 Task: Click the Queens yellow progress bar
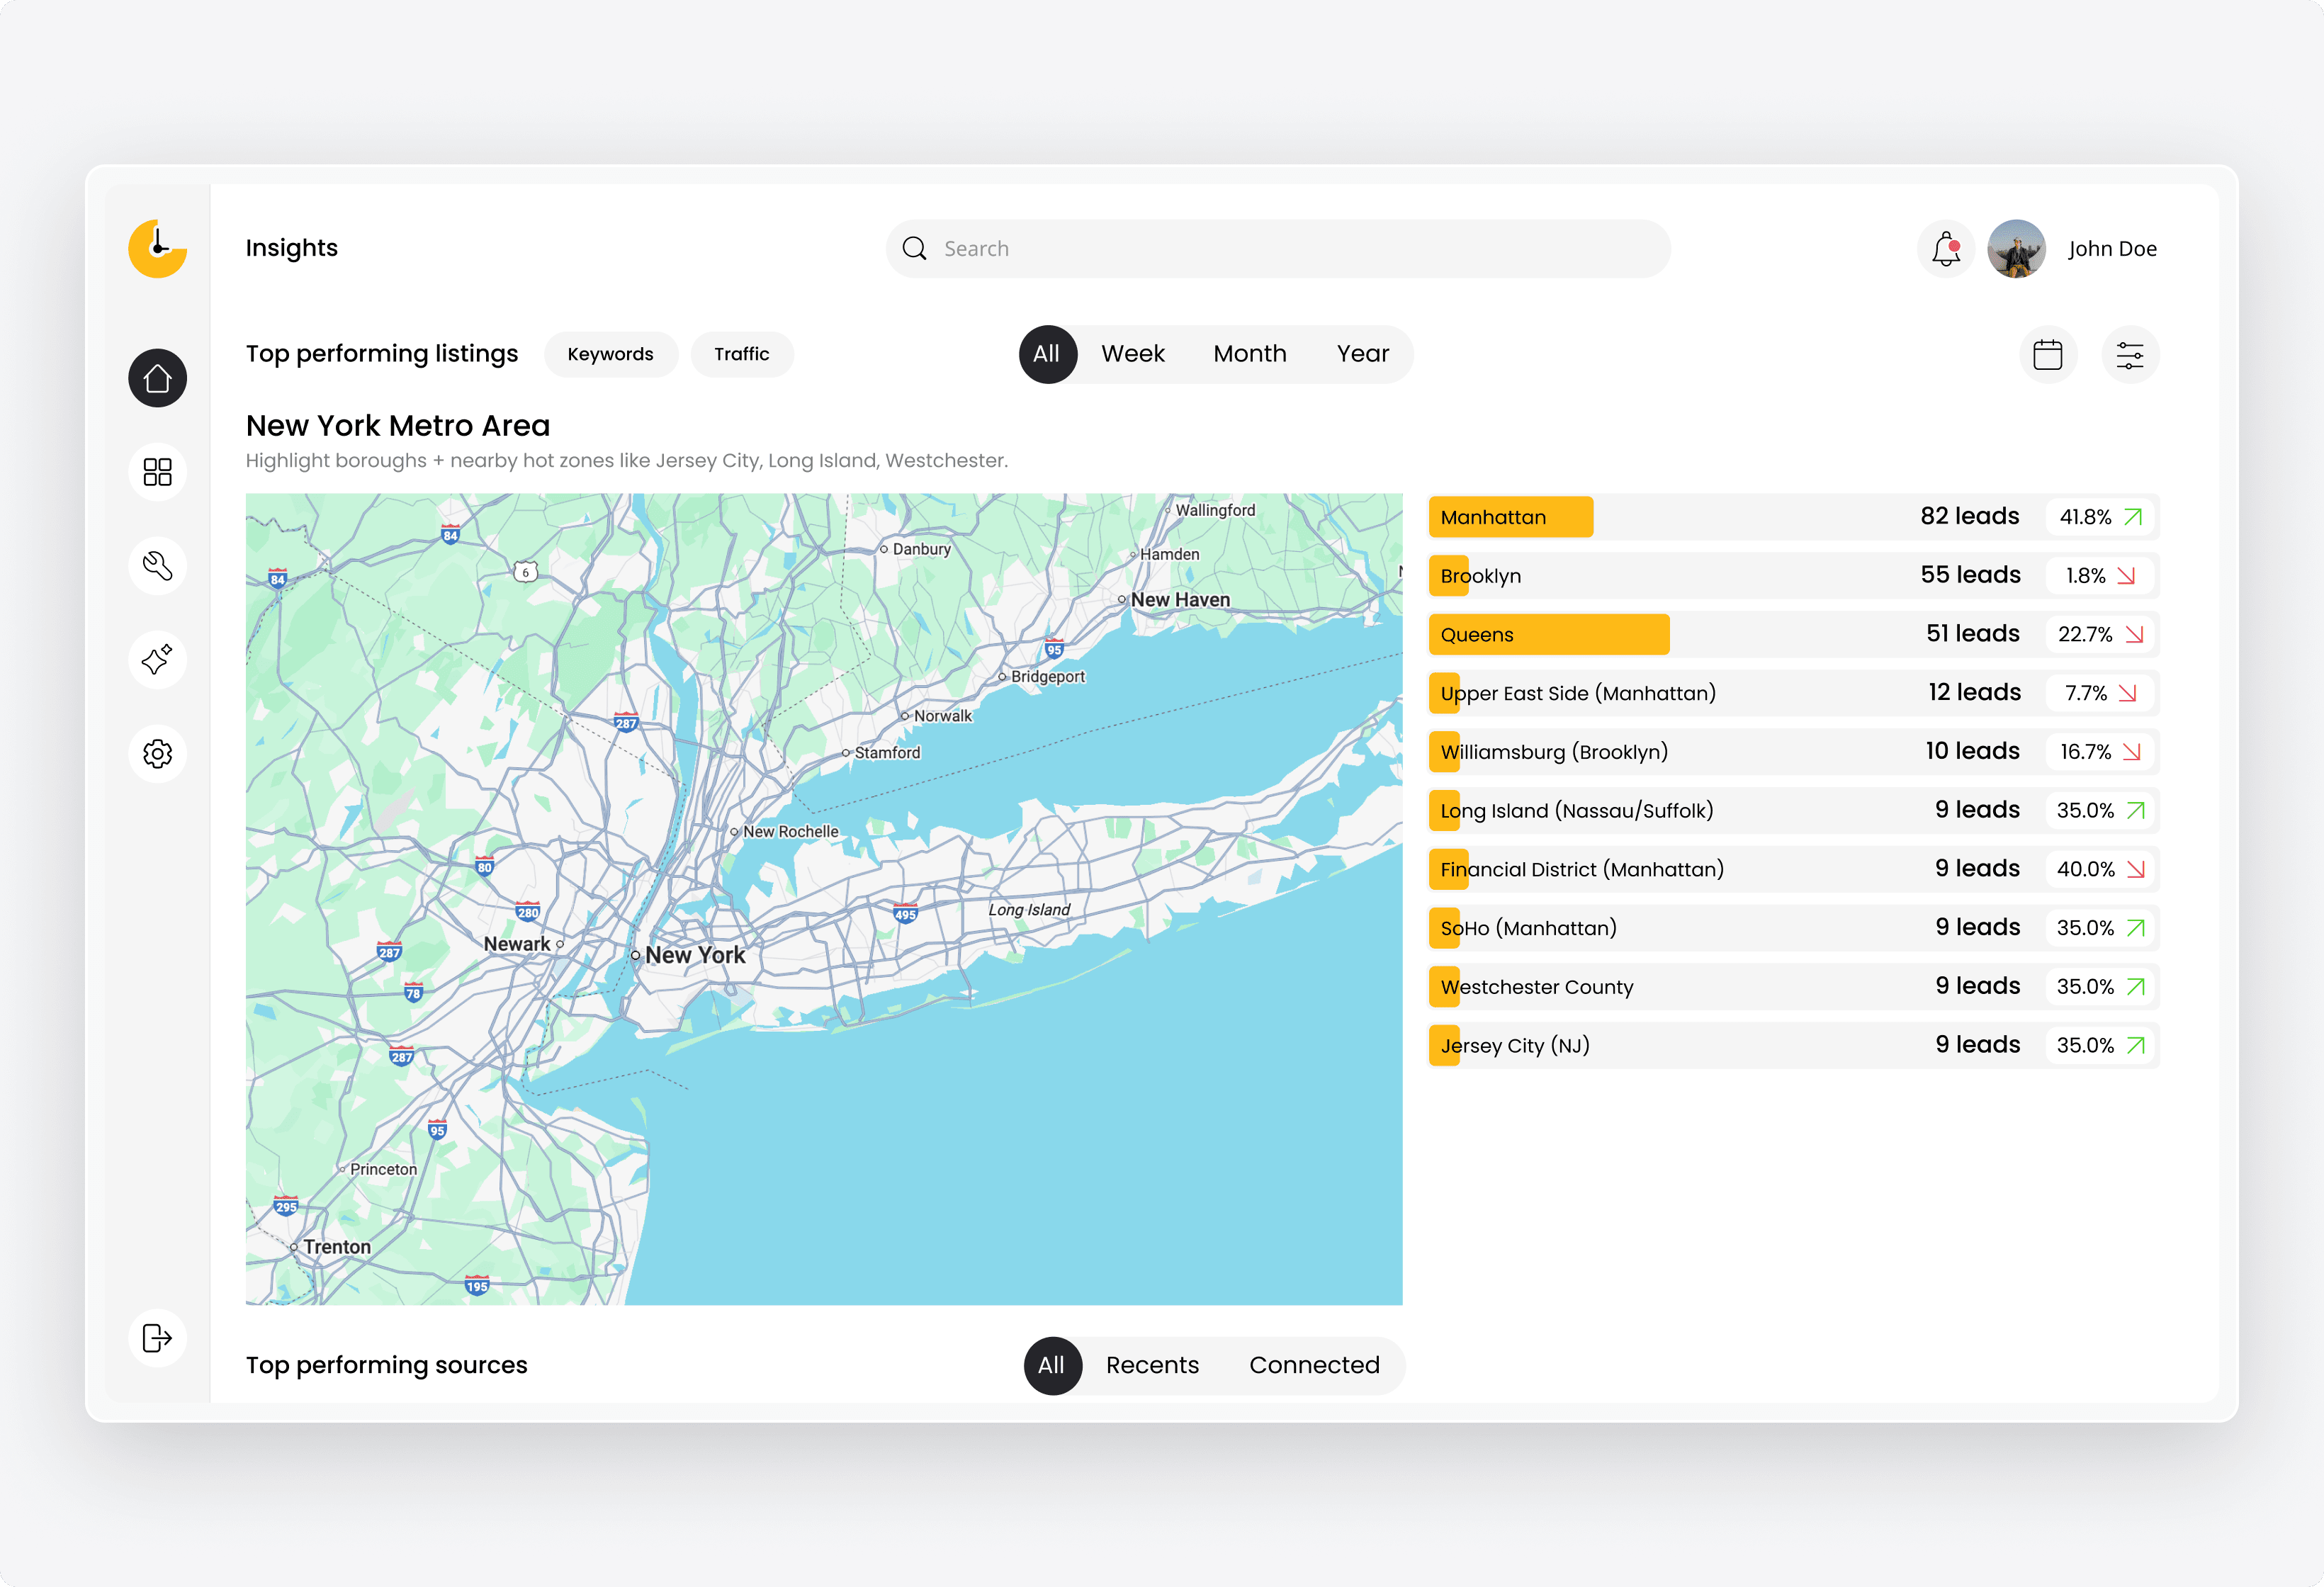pyautogui.click(x=1549, y=634)
